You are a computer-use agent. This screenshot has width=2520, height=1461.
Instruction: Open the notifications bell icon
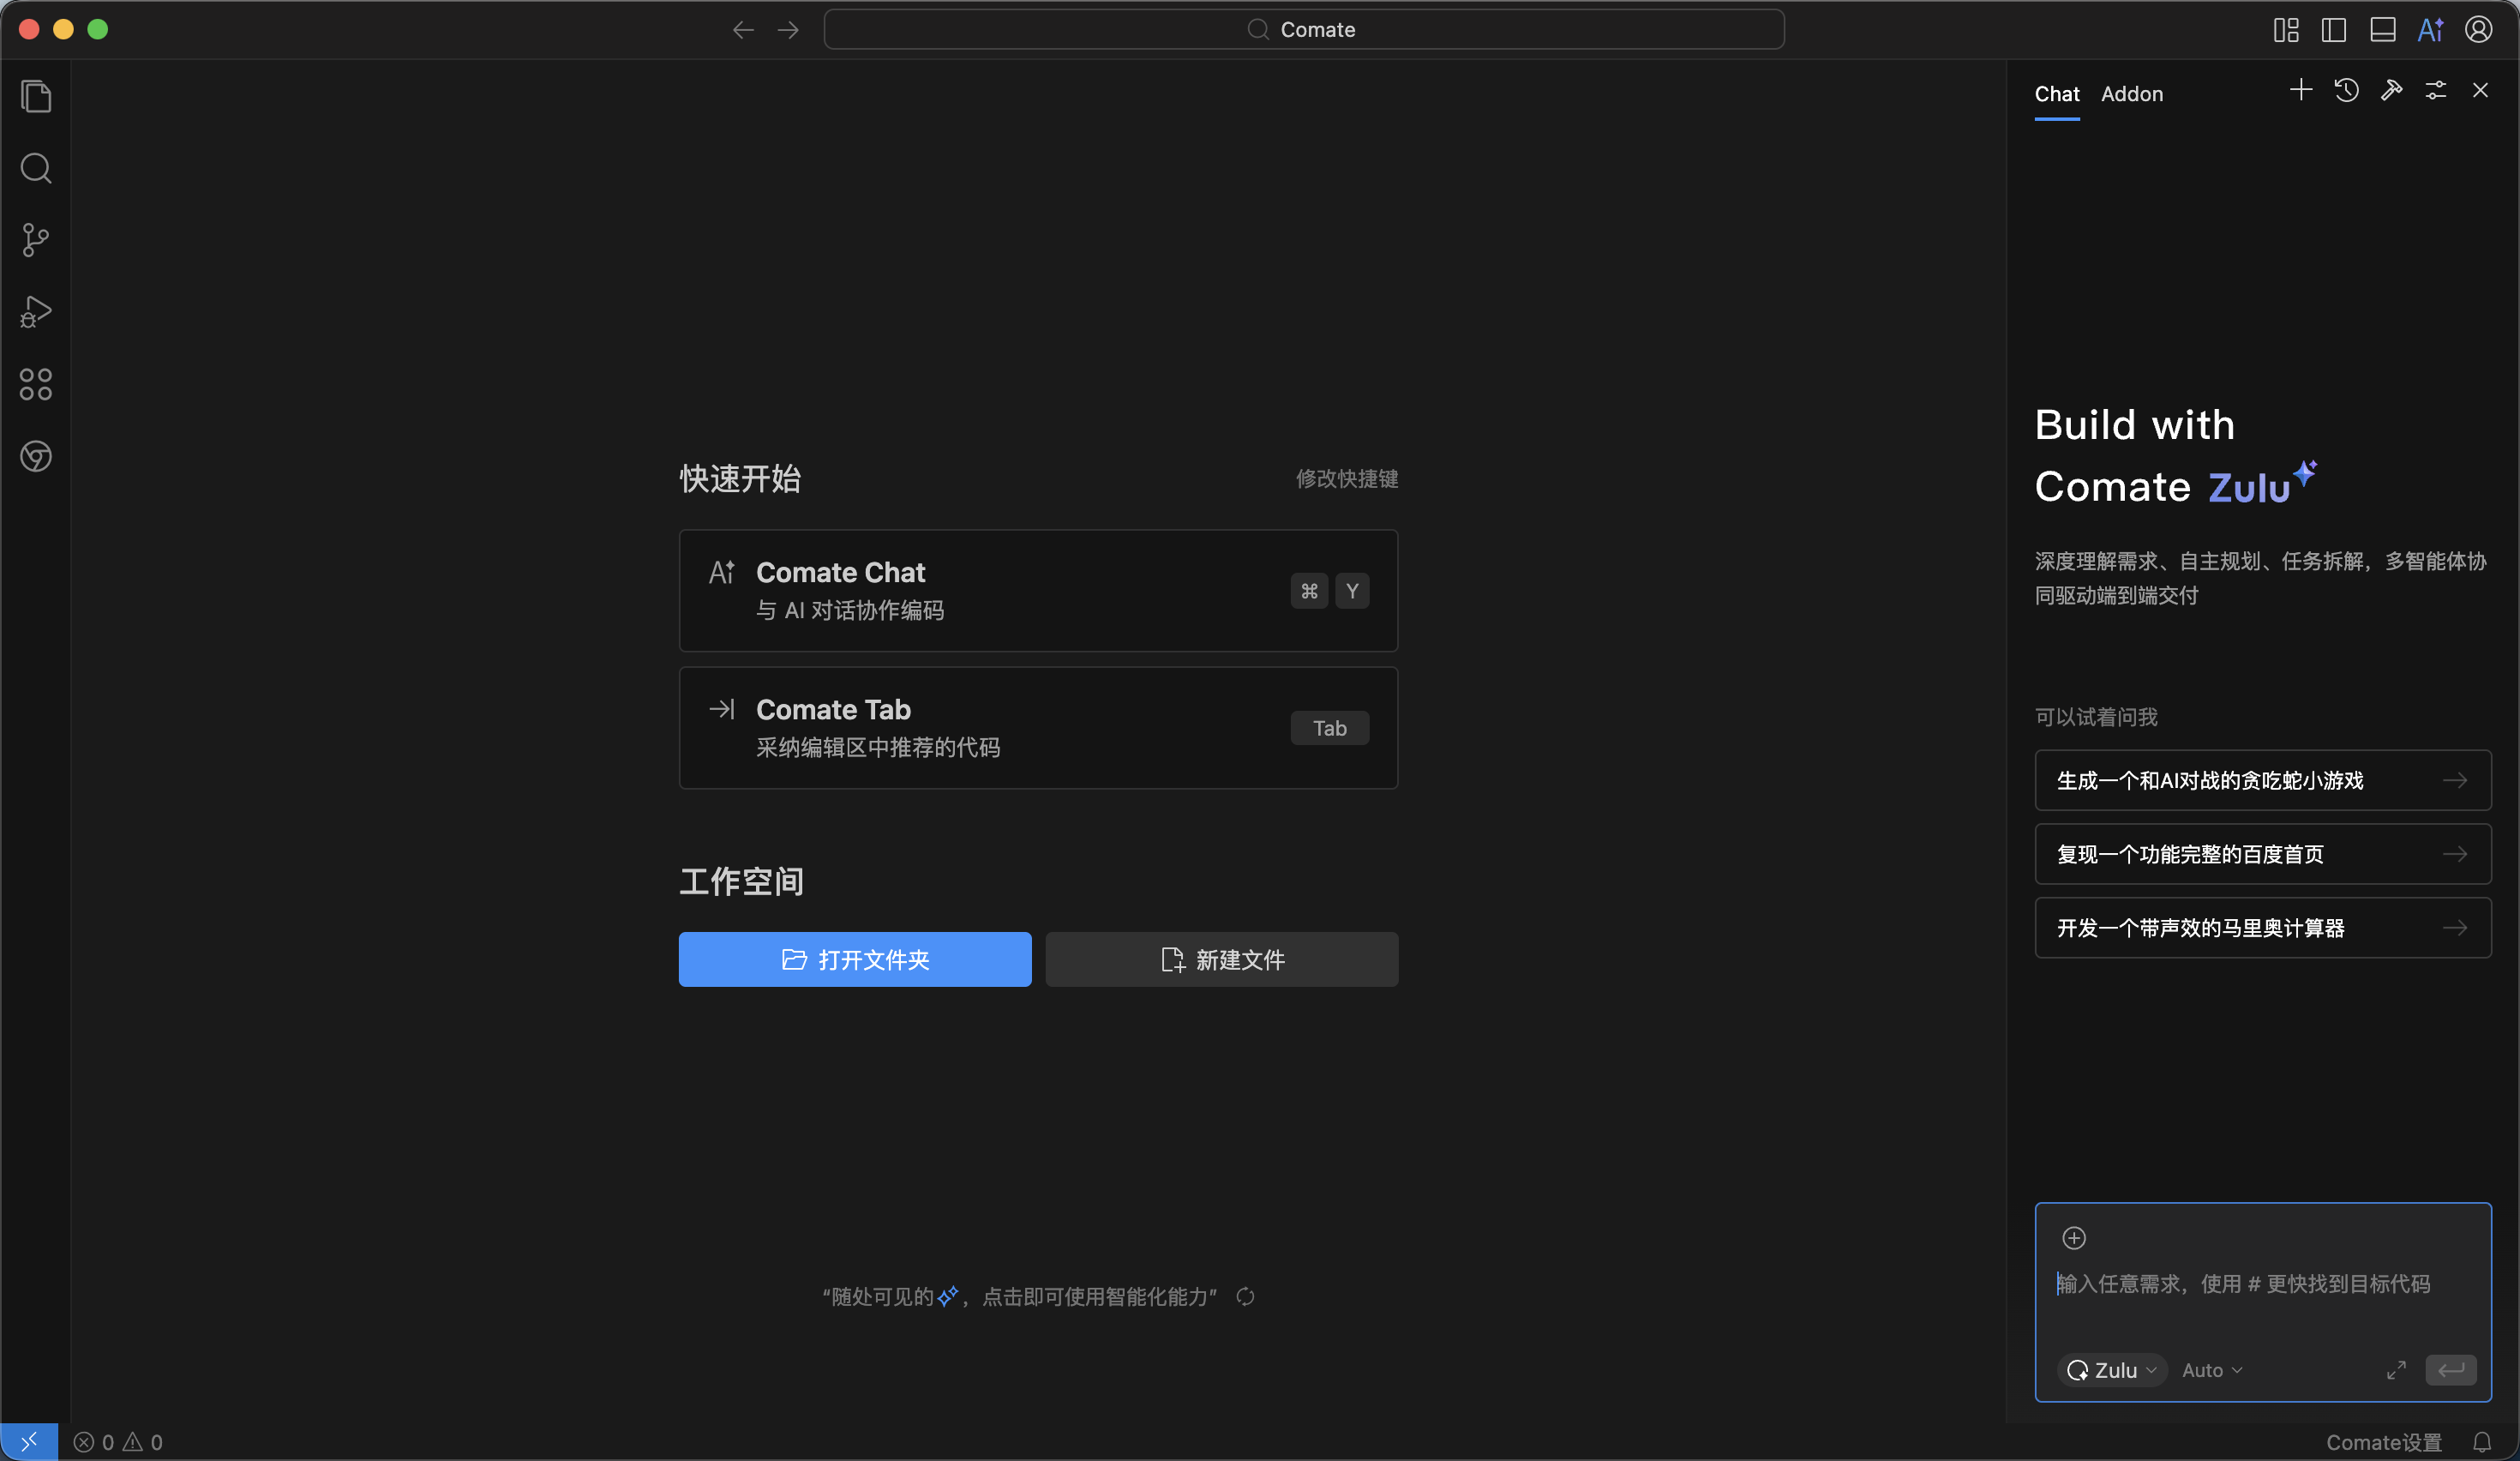tap(2482, 1442)
